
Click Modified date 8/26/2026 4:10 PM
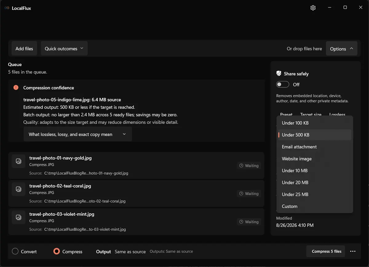tap(295, 225)
